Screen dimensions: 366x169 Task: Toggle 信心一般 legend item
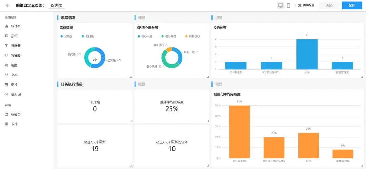[x=145, y=36]
